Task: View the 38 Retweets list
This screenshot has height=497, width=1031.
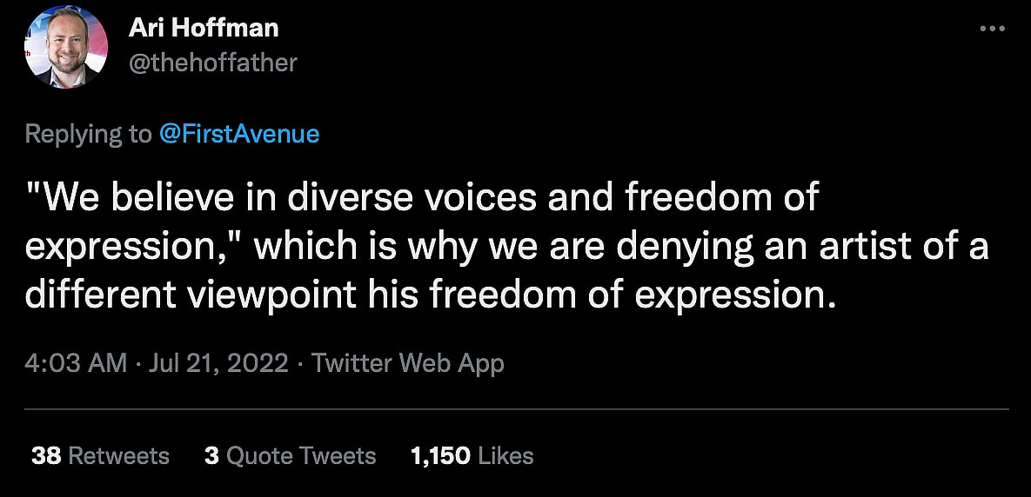Action: pos(100,455)
